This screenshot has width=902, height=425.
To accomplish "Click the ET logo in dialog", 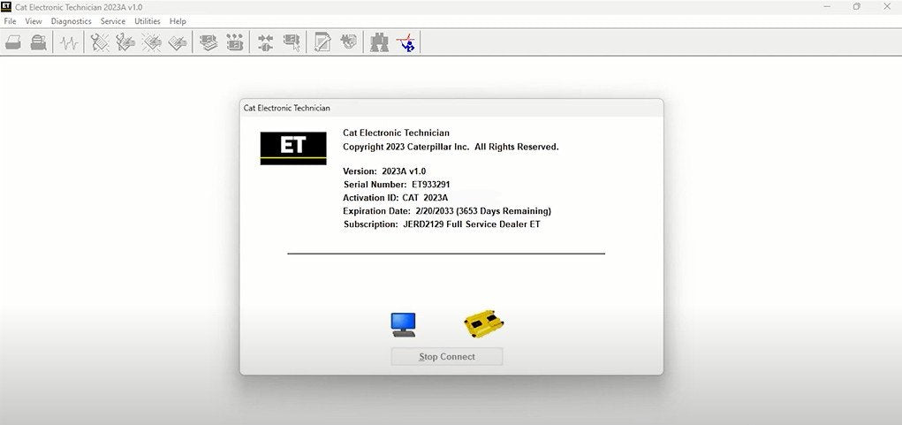I will tap(293, 148).
